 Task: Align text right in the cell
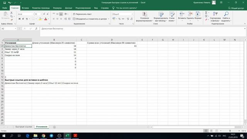61,19
